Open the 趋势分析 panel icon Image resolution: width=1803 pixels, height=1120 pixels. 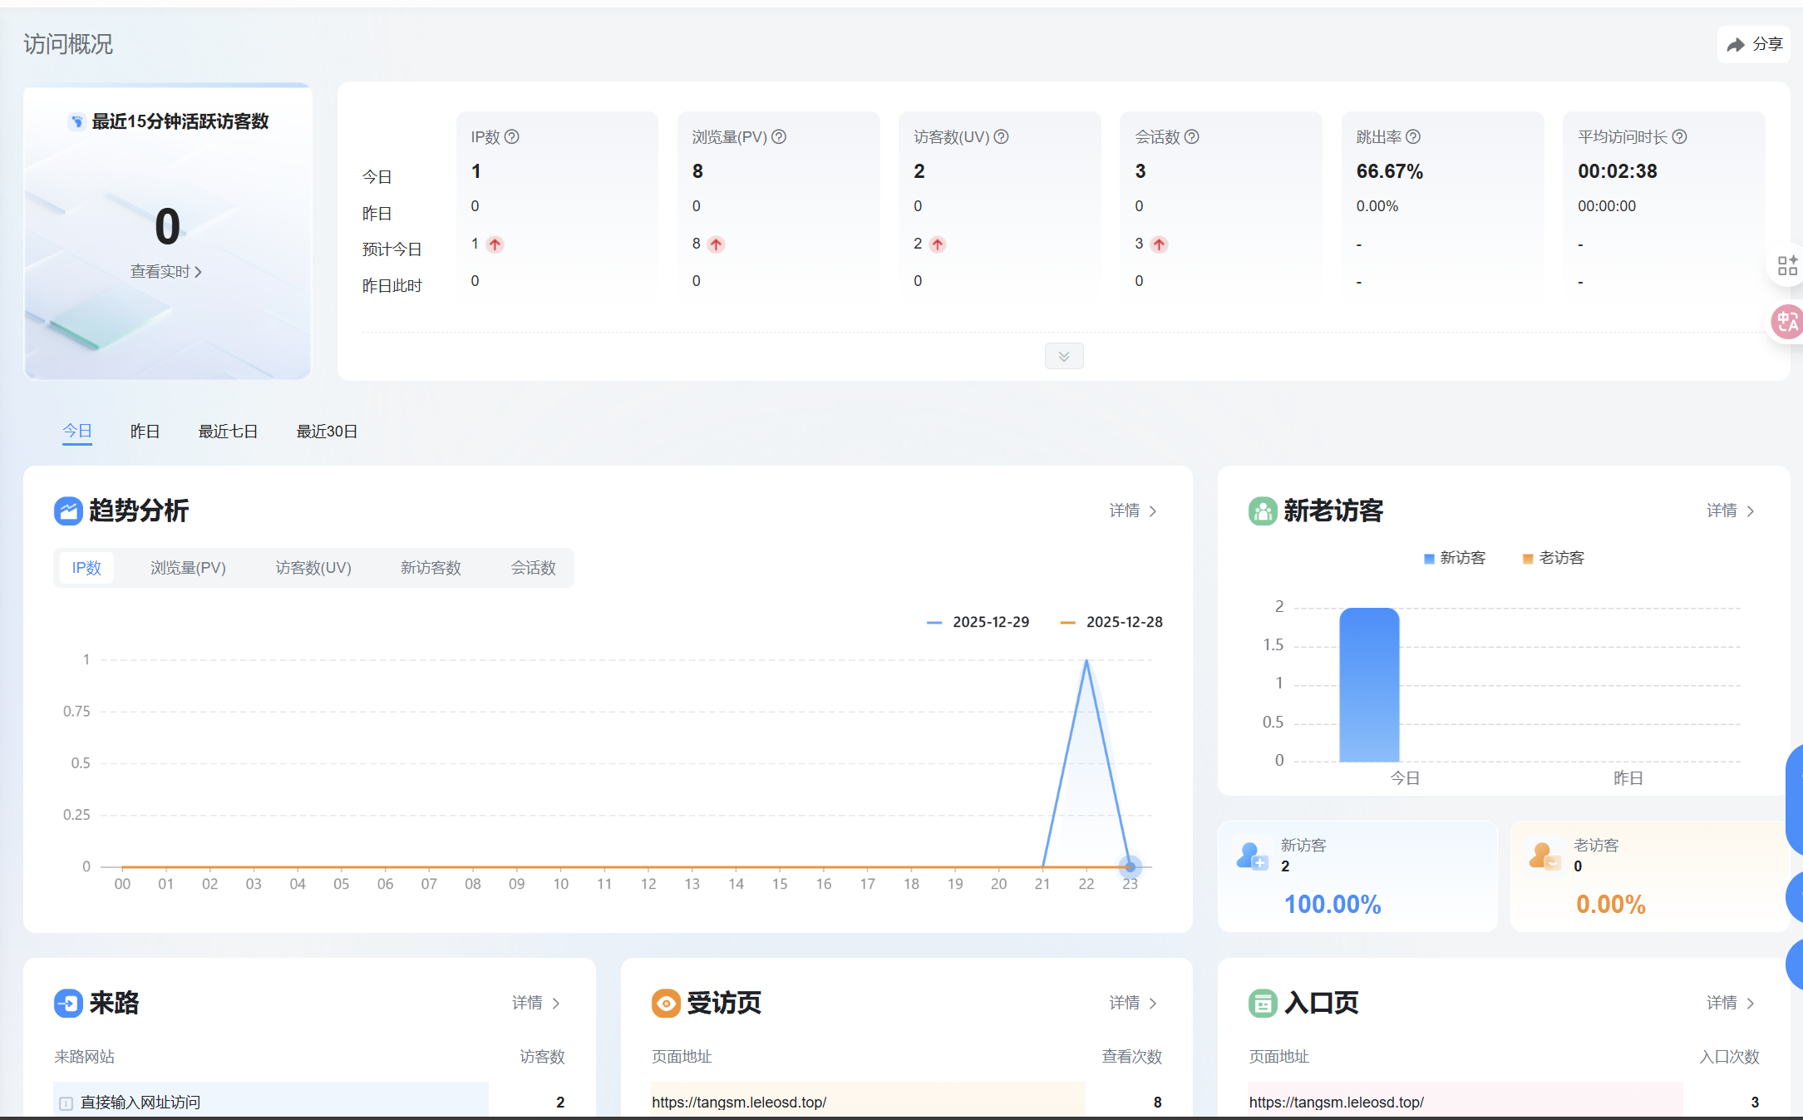point(67,511)
